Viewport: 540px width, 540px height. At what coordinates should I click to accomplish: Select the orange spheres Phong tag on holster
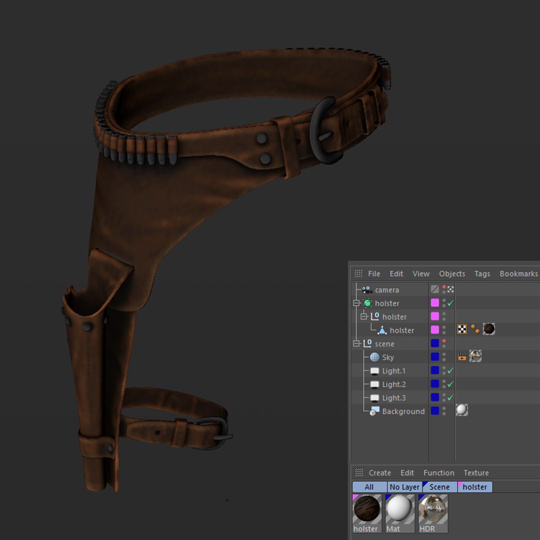(x=475, y=329)
